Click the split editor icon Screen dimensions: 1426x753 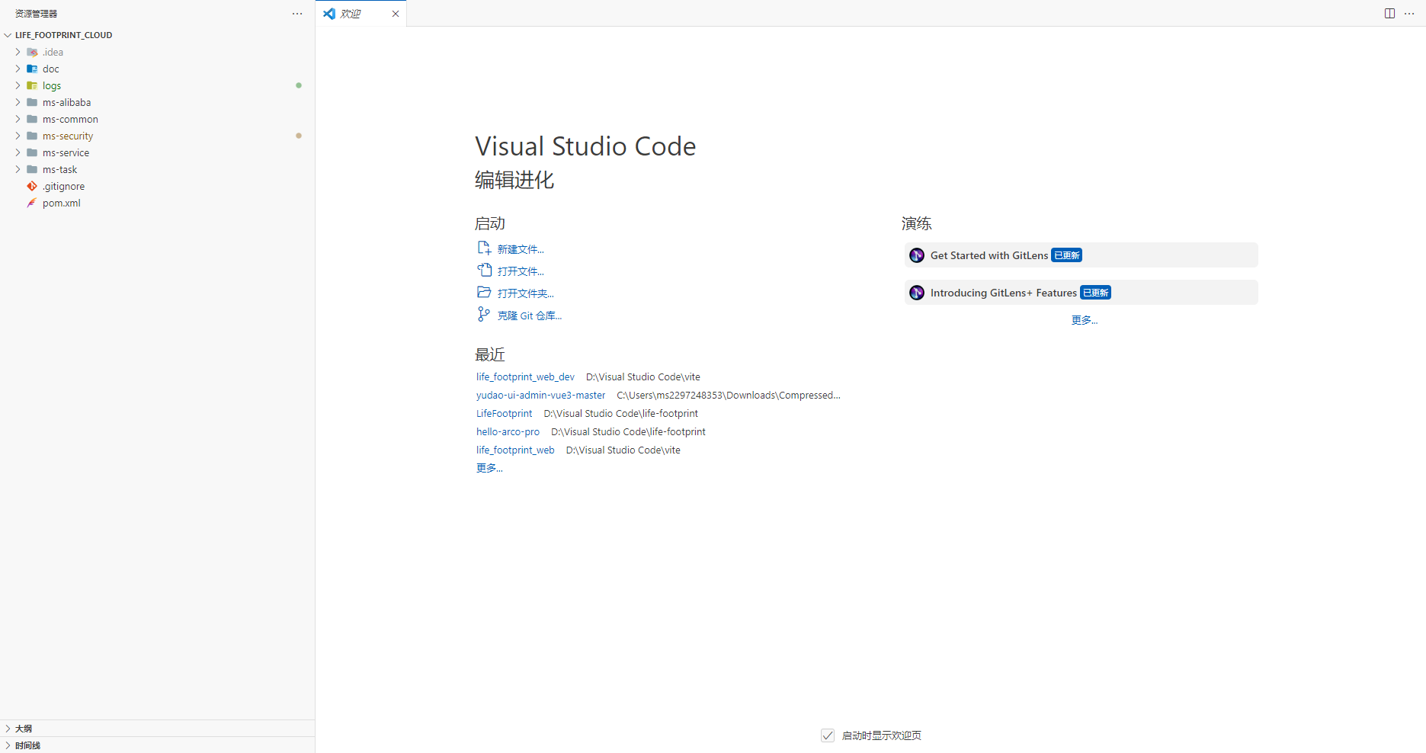pyautogui.click(x=1389, y=14)
